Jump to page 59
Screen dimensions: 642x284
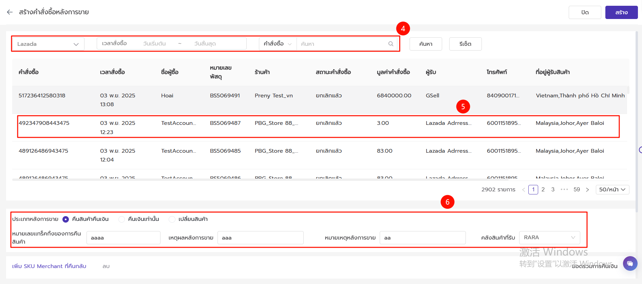point(577,189)
